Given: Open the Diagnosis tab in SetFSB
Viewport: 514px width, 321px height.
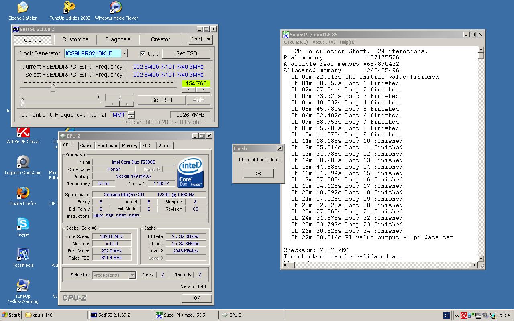Looking at the screenshot, I should click(x=118, y=39).
